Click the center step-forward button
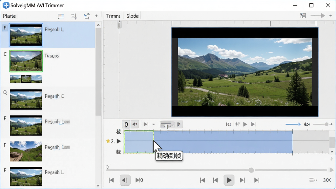336x189 pixels. (242, 180)
